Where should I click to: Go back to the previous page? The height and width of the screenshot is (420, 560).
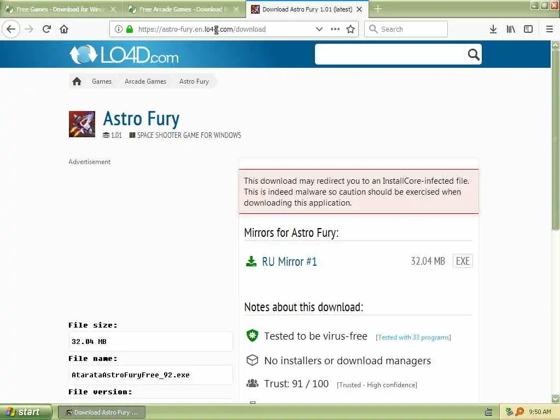coord(11,29)
